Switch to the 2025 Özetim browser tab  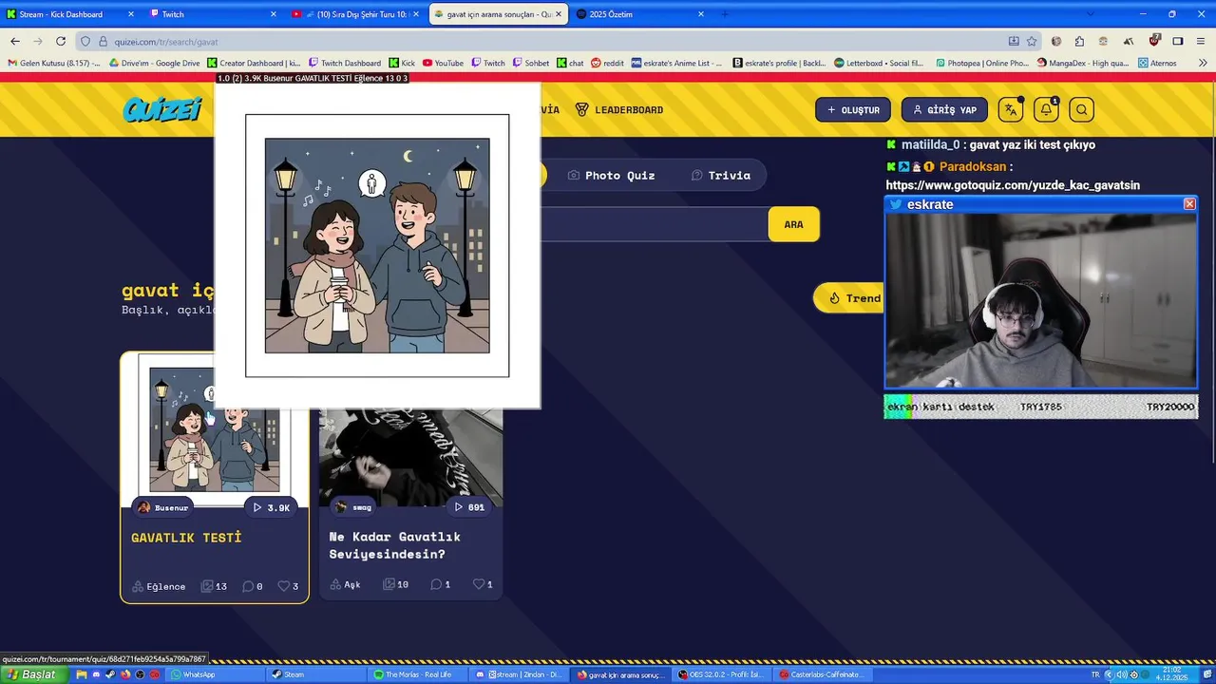coord(641,14)
